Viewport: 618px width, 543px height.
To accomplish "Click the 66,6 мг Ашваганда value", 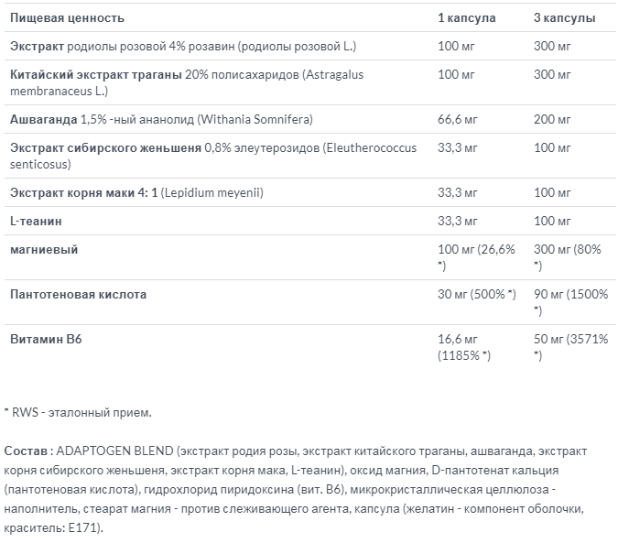I will 459,119.
